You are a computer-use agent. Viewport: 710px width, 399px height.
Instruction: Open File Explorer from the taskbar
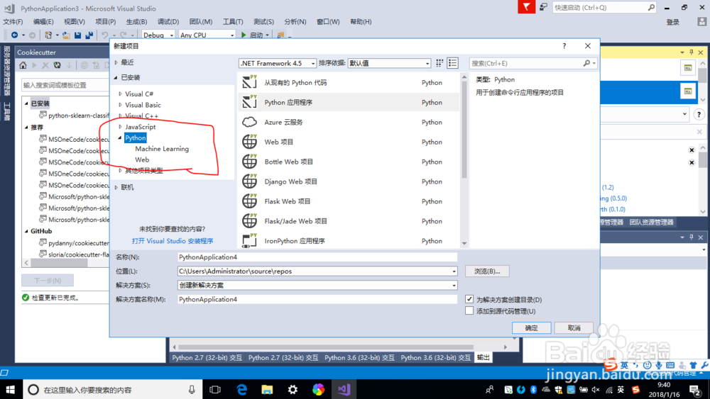(267, 390)
